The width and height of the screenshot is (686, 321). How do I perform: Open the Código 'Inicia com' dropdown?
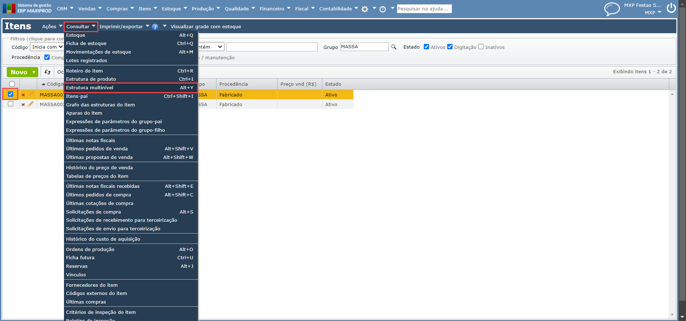(47, 47)
